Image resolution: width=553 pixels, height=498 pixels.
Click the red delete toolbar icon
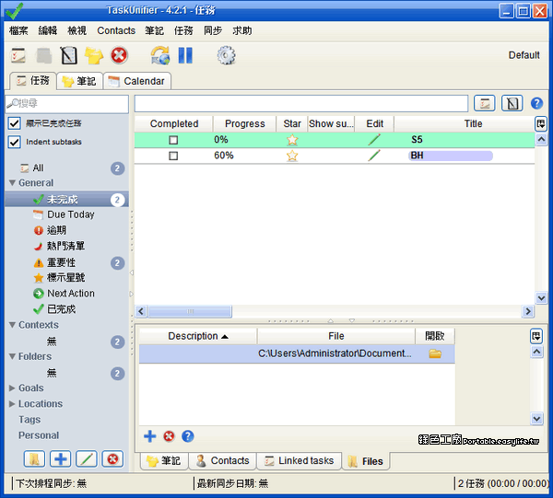tap(119, 55)
